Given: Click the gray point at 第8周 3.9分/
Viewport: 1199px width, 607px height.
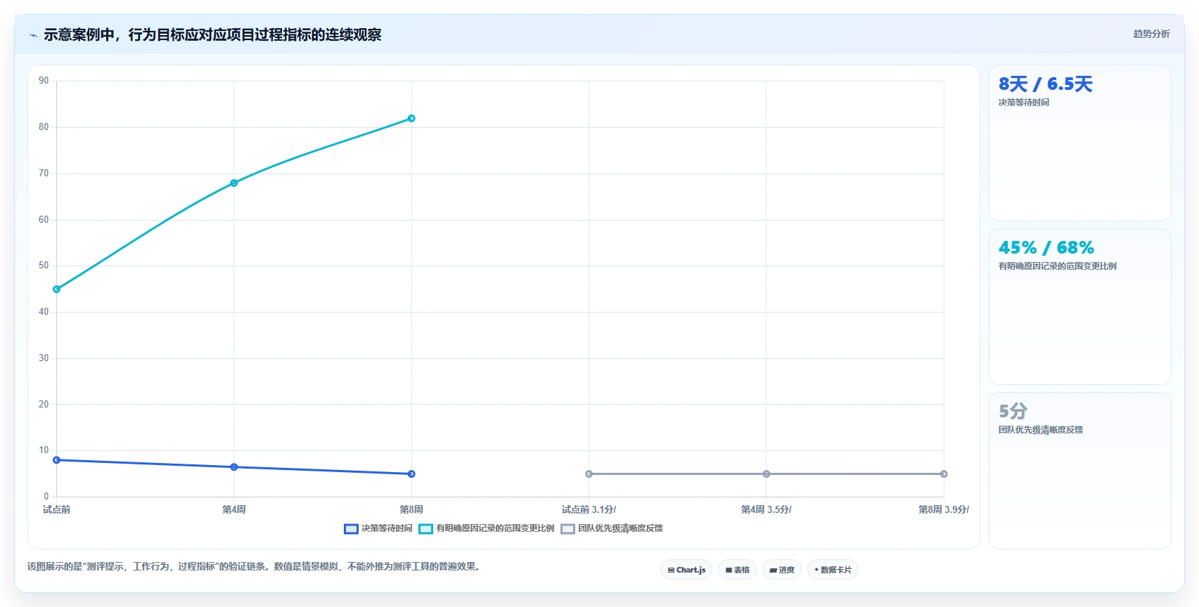Looking at the screenshot, I should click(x=944, y=474).
